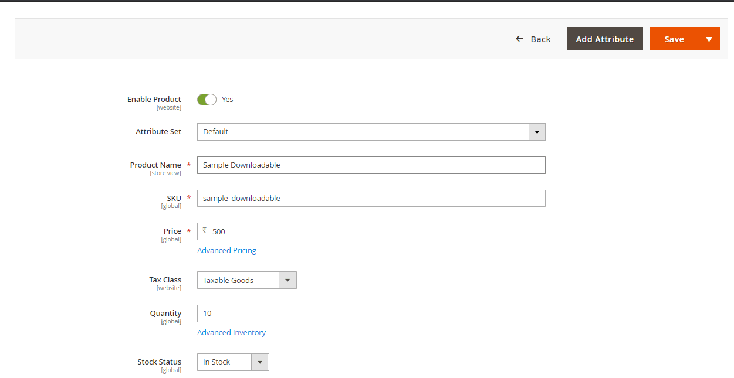Click the Quantity label

coord(165,313)
